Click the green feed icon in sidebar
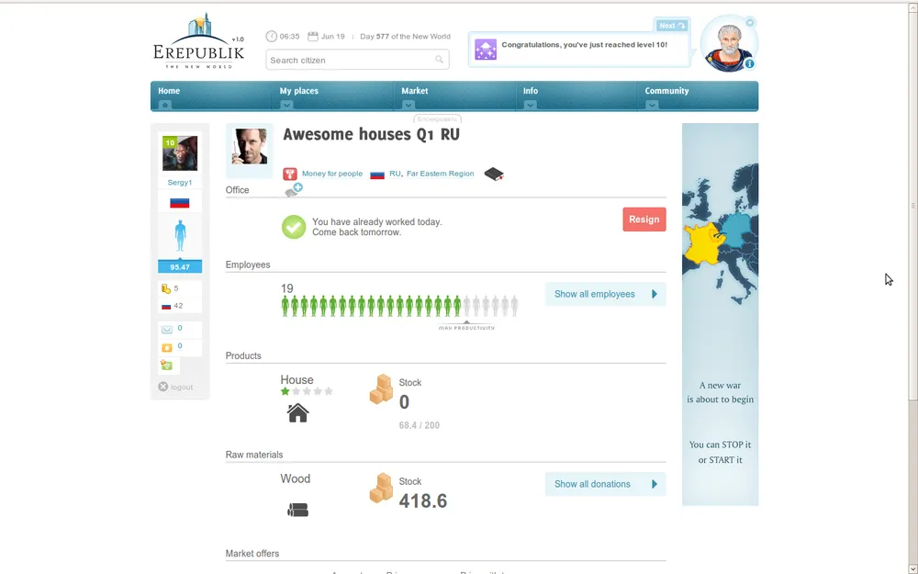Image resolution: width=918 pixels, height=574 pixels. coord(167,366)
